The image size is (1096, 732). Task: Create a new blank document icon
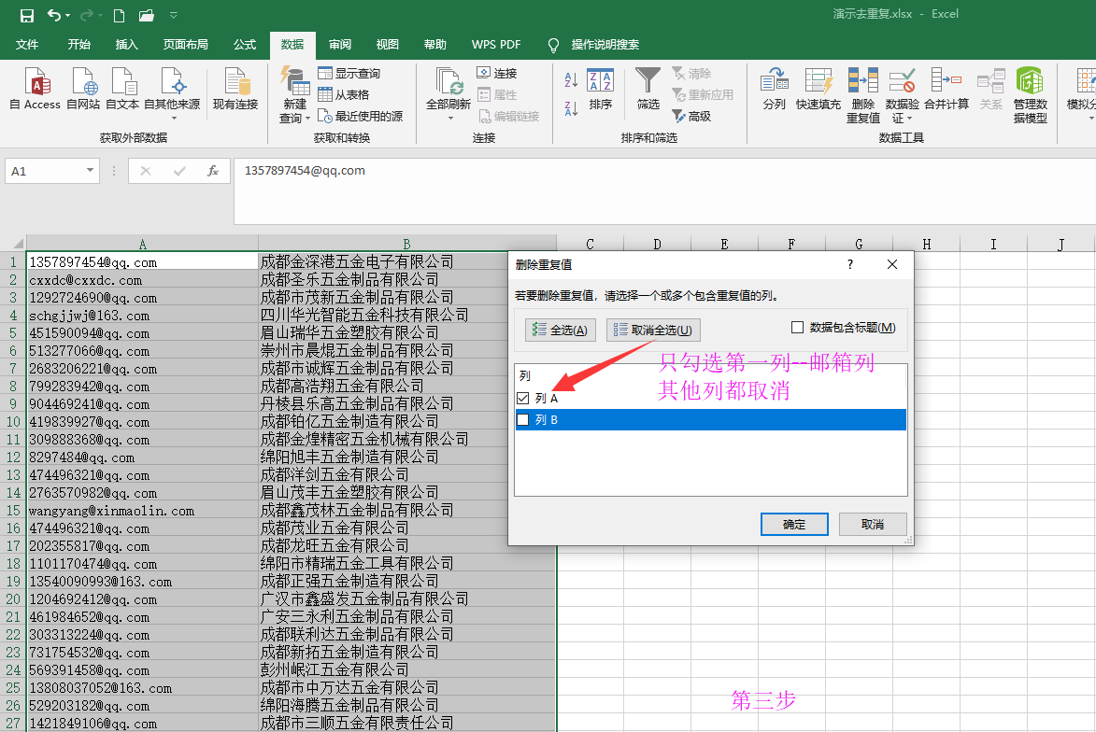click(120, 15)
